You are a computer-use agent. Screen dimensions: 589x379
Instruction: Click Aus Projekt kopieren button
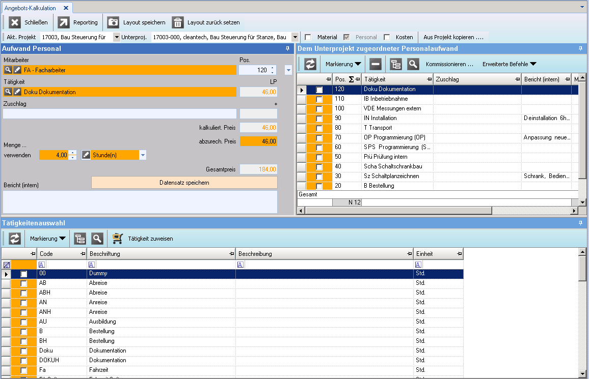453,37
